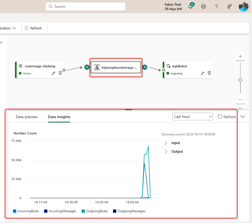Open the Last hour time range dropdown
This screenshot has height=223, width=252.
coord(193,117)
